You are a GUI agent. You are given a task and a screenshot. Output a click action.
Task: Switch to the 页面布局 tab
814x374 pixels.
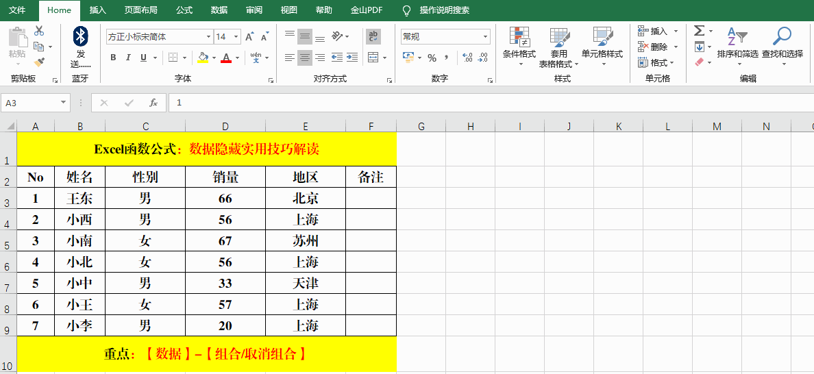(140, 10)
